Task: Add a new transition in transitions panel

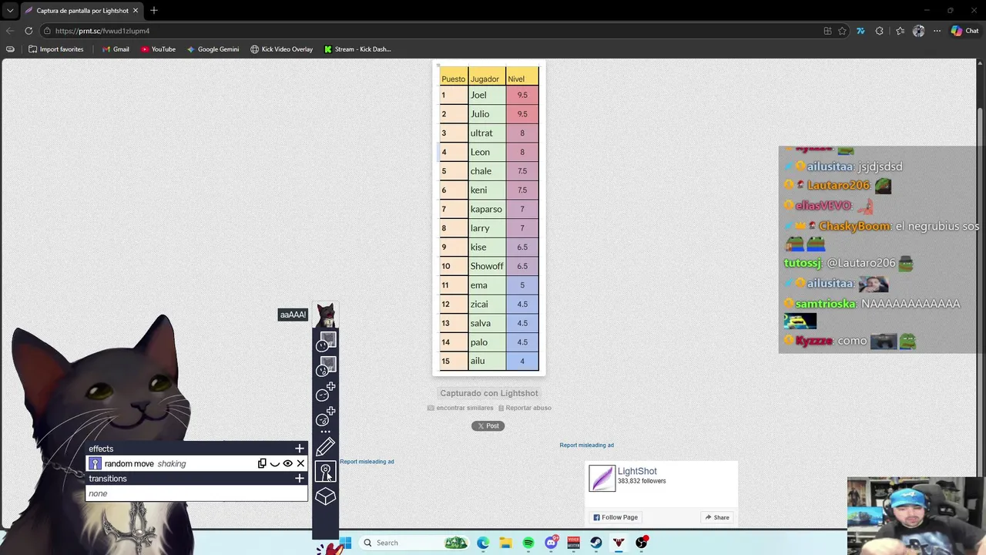Action: (300, 479)
